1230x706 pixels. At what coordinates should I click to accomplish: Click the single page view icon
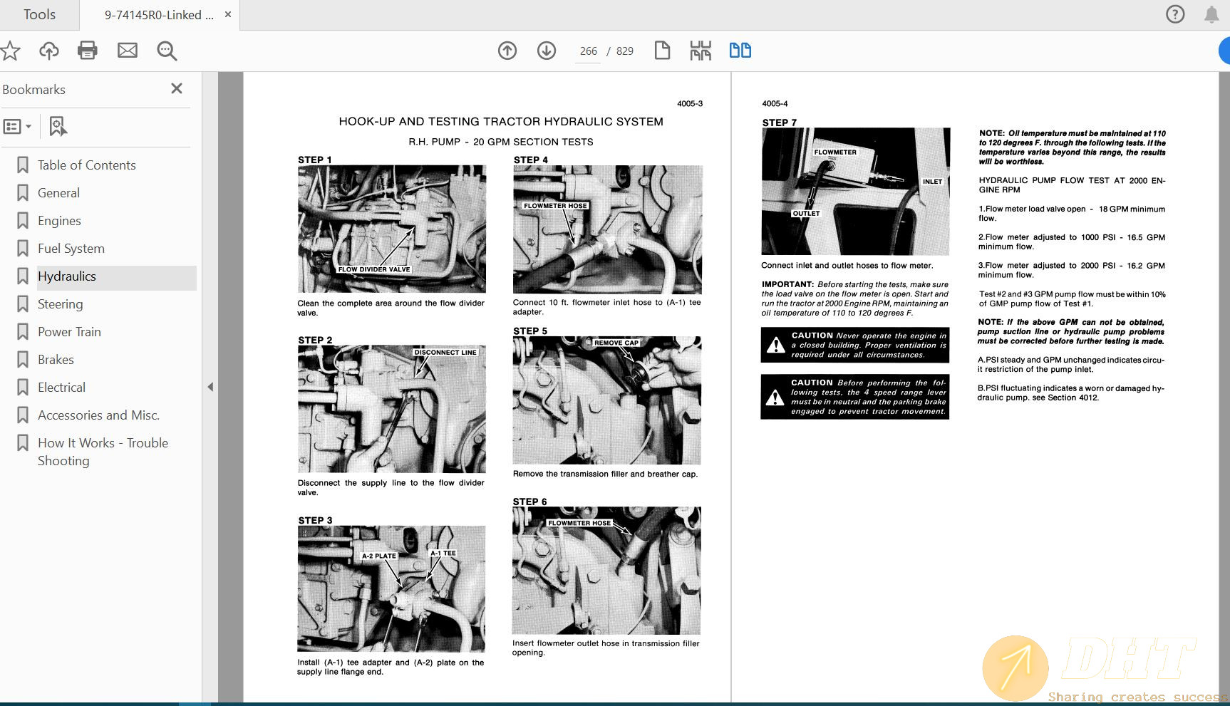click(x=662, y=51)
